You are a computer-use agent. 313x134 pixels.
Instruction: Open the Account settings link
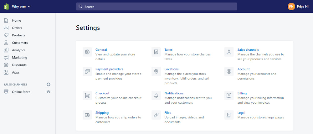(x=244, y=69)
